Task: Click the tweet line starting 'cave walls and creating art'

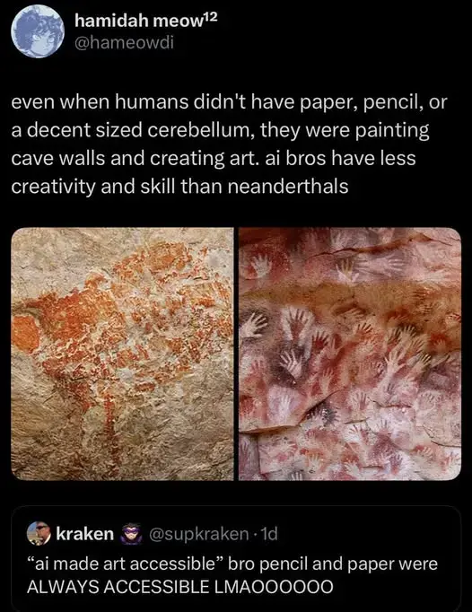Action: (x=214, y=159)
